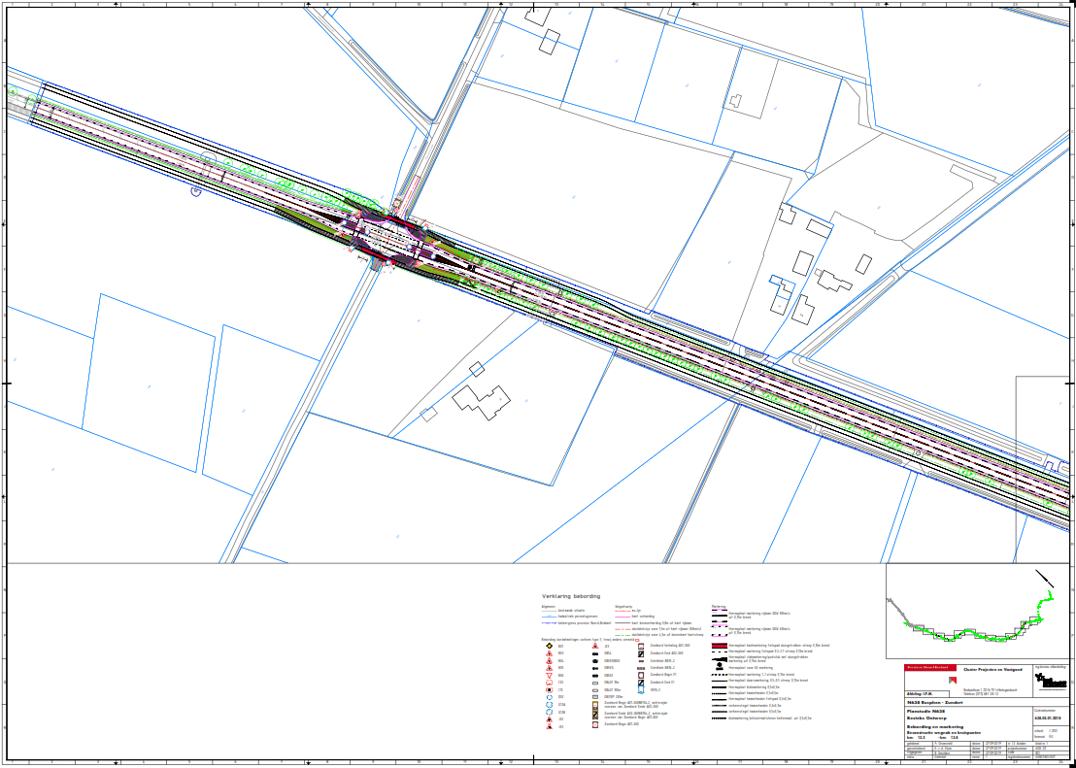This screenshot has height=768, width=1076.
Task: Click the inverted red triangle yield sign icon
Action: (x=549, y=675)
